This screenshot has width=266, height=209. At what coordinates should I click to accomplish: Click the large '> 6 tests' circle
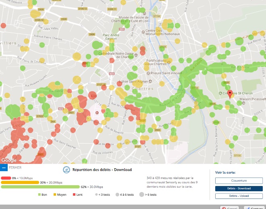coord(141,194)
